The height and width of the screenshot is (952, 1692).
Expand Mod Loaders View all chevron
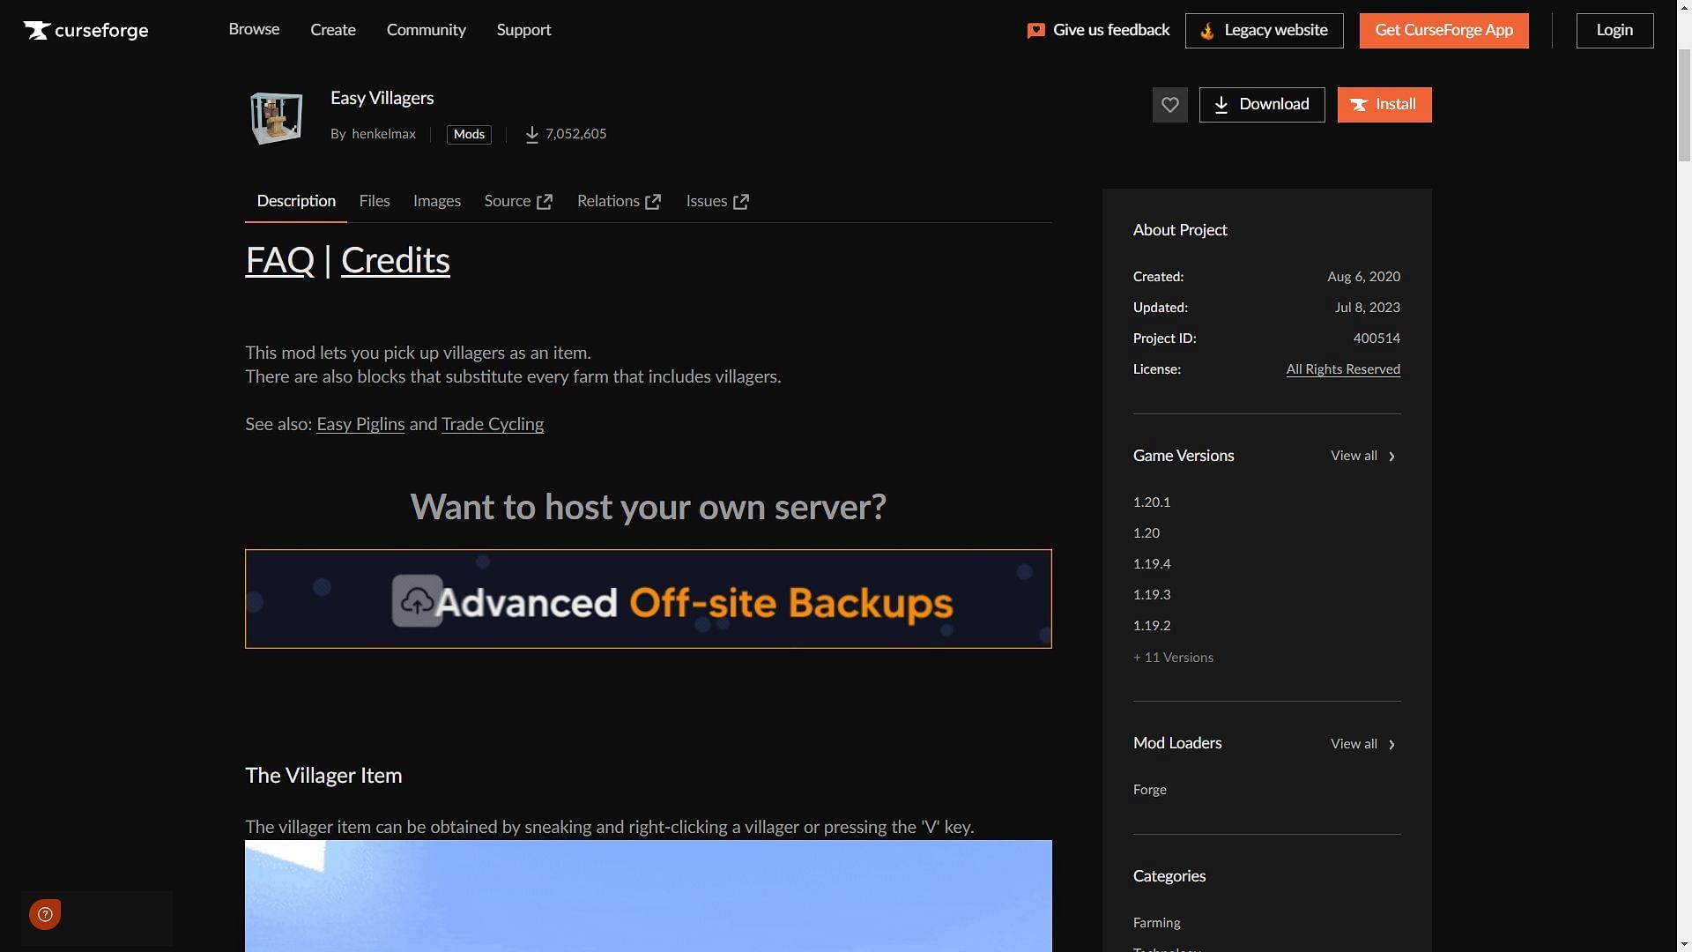1391,745
